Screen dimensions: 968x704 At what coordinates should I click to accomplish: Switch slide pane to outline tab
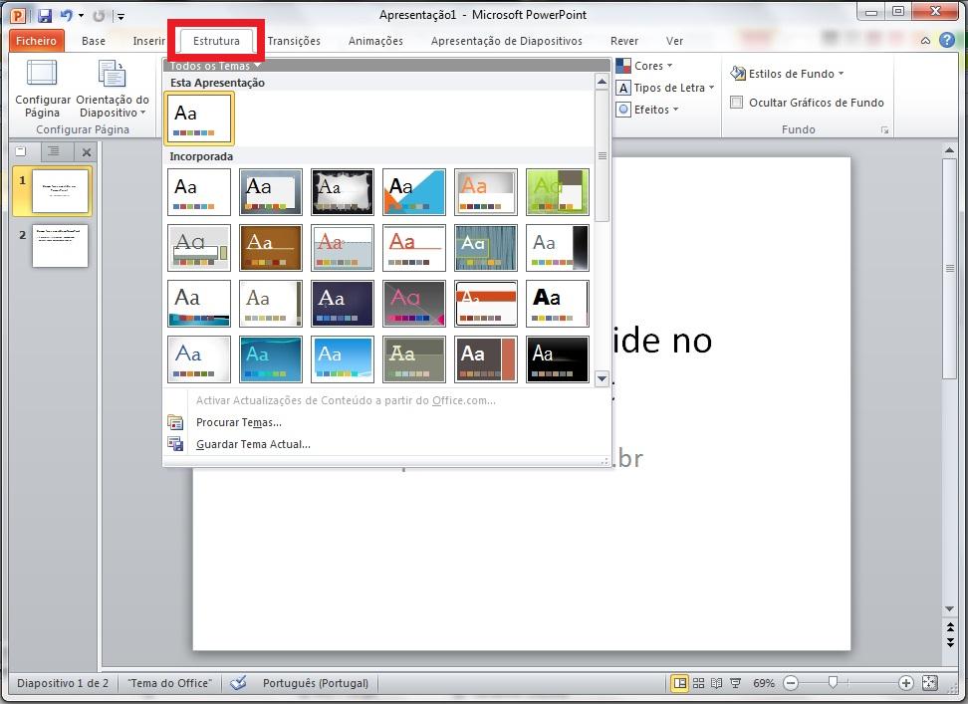54,151
